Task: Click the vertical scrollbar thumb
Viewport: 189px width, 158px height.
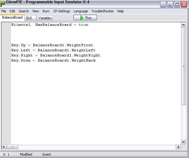Action: click(184, 66)
